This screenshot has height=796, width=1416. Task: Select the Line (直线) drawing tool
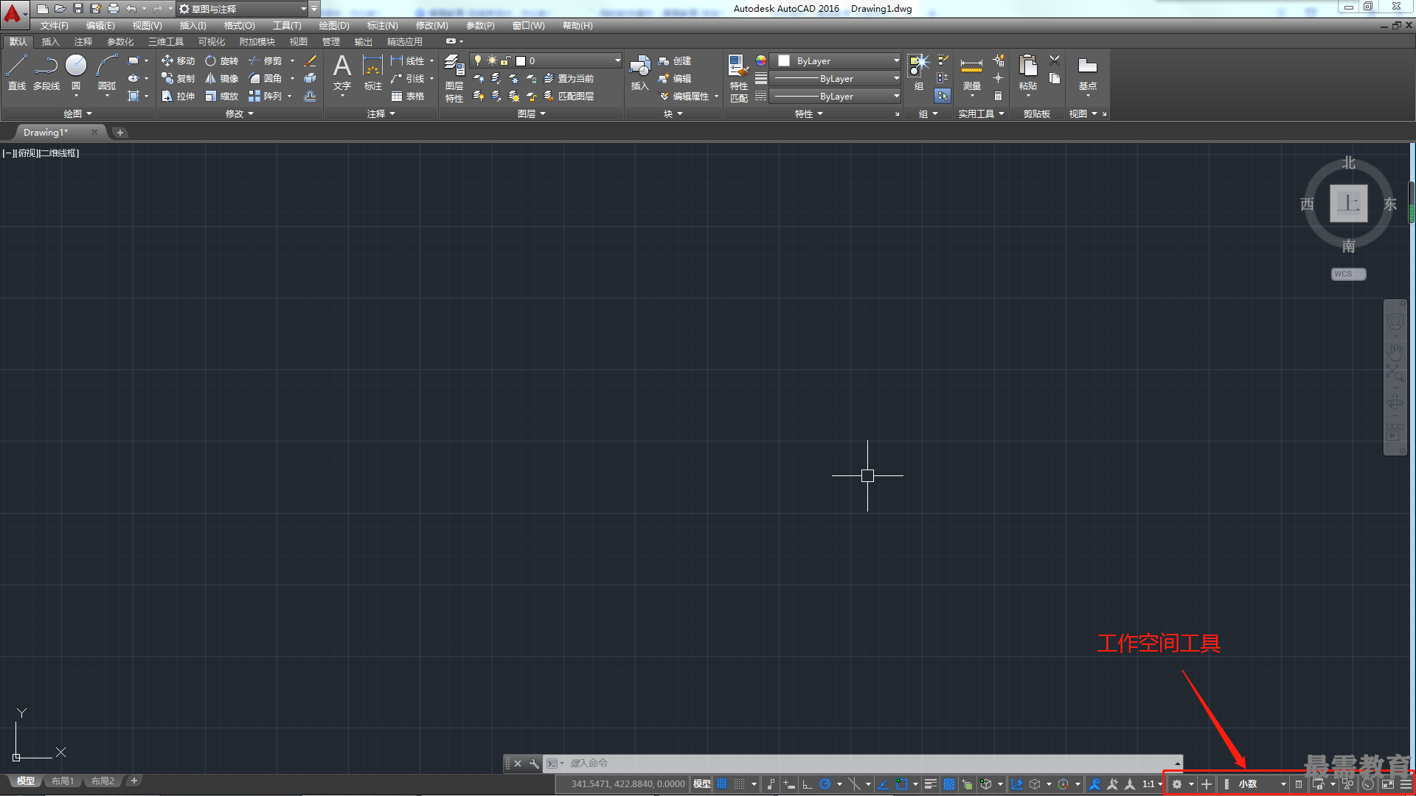16,72
